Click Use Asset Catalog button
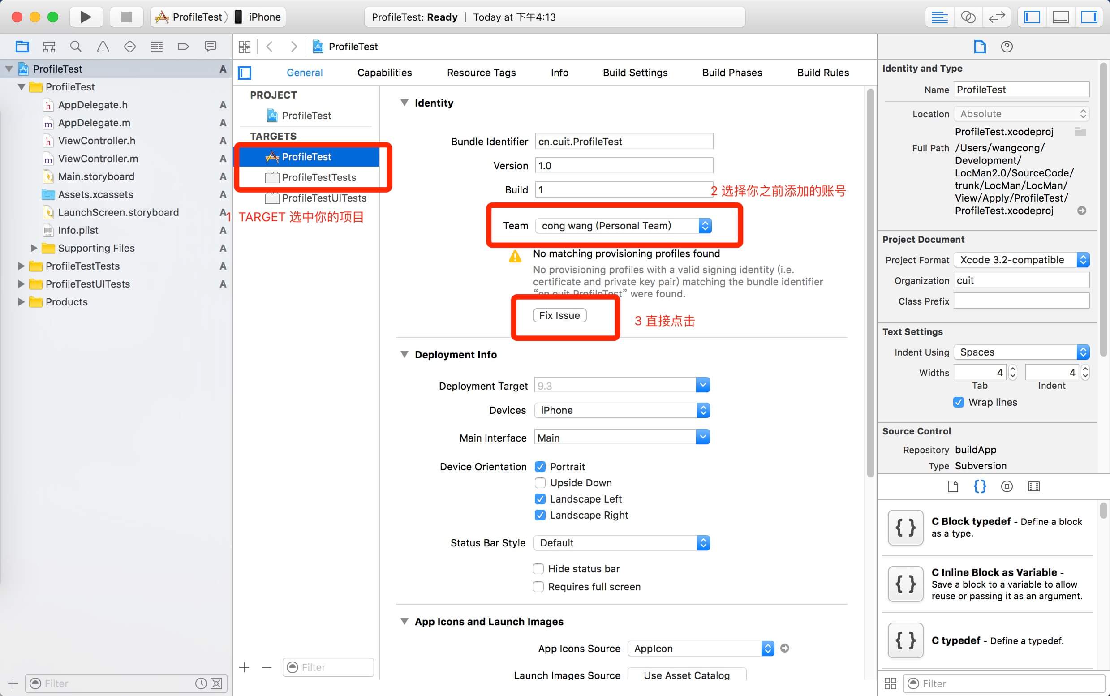Viewport: 1110px width, 696px height. coord(686,675)
